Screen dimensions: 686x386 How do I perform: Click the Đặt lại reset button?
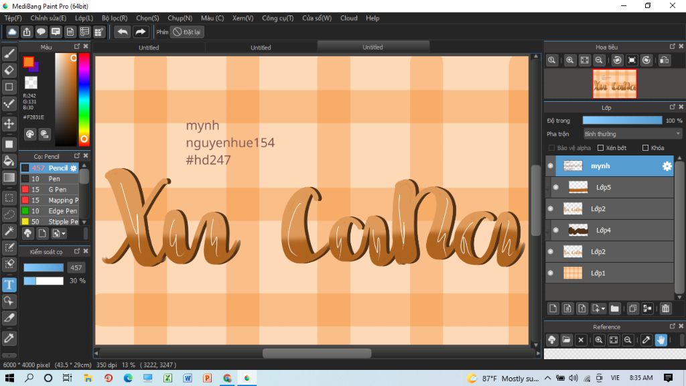(187, 32)
